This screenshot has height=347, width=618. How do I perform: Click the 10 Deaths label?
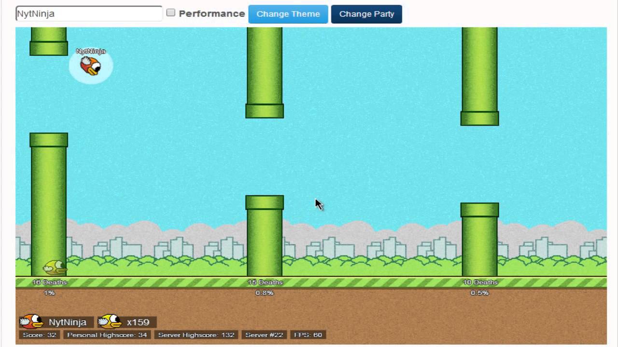tap(480, 282)
